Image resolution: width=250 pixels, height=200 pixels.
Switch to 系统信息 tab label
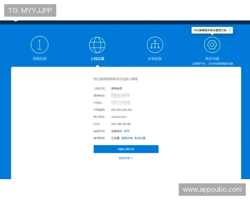40,58
